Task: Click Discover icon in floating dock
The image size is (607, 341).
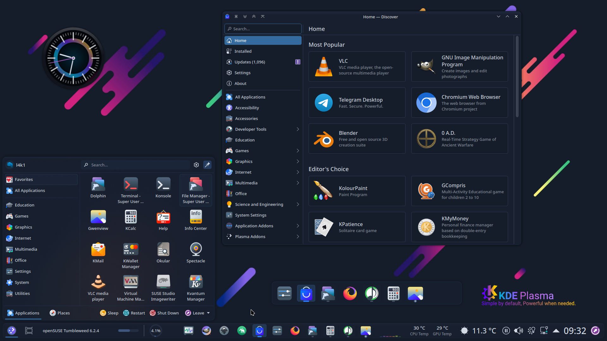Action: tap(306, 293)
